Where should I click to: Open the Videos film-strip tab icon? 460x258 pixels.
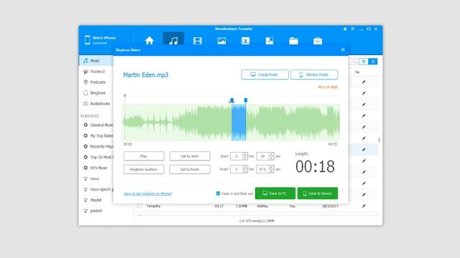coord(198,41)
